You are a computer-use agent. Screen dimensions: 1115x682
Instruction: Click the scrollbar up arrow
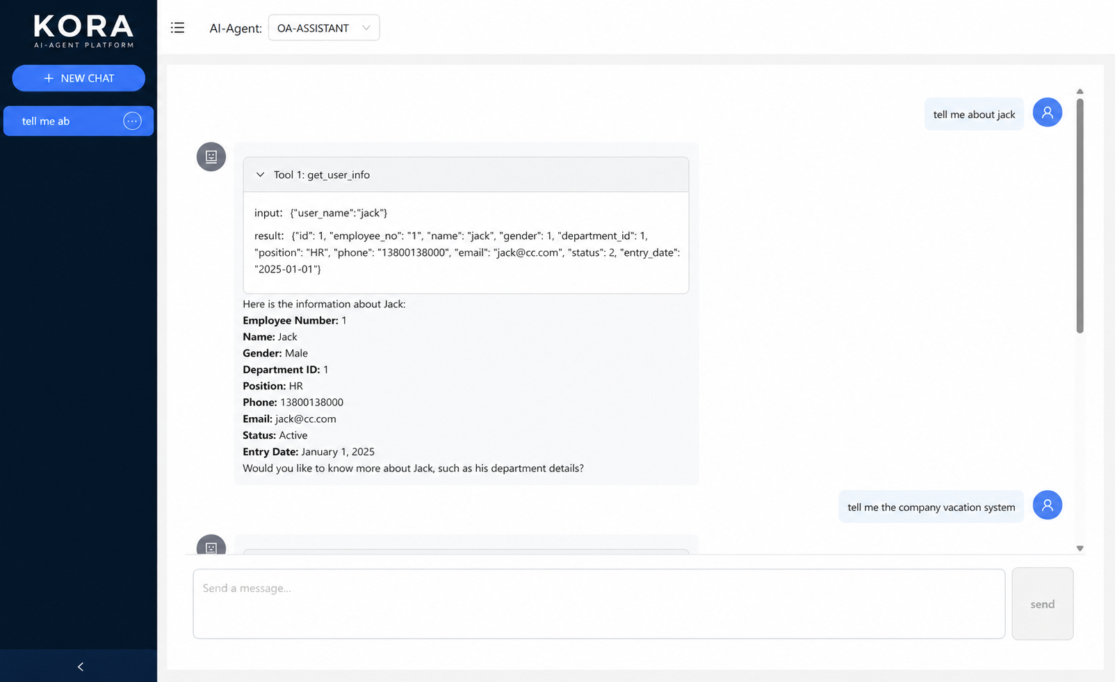click(x=1080, y=92)
